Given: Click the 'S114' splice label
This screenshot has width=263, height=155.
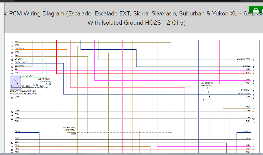Looking at the screenshot, I should tap(74, 134).
